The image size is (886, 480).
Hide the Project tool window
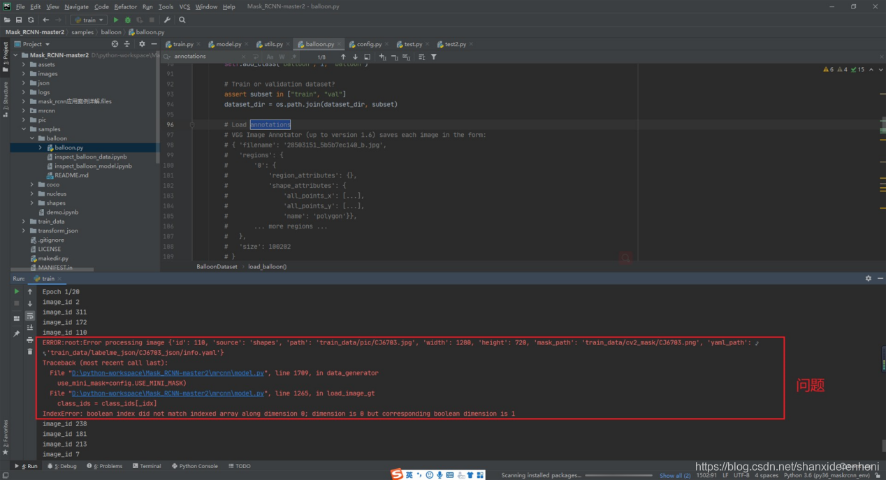[x=154, y=44]
